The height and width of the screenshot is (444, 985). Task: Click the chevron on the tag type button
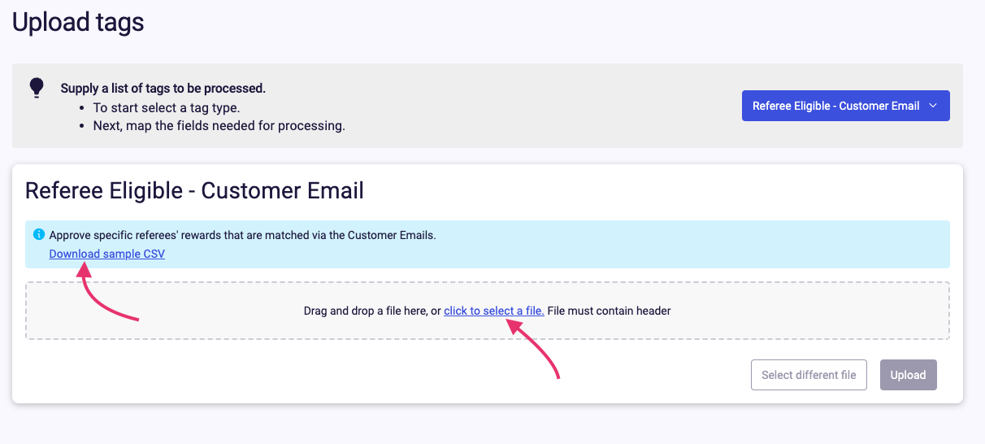pyautogui.click(x=933, y=106)
